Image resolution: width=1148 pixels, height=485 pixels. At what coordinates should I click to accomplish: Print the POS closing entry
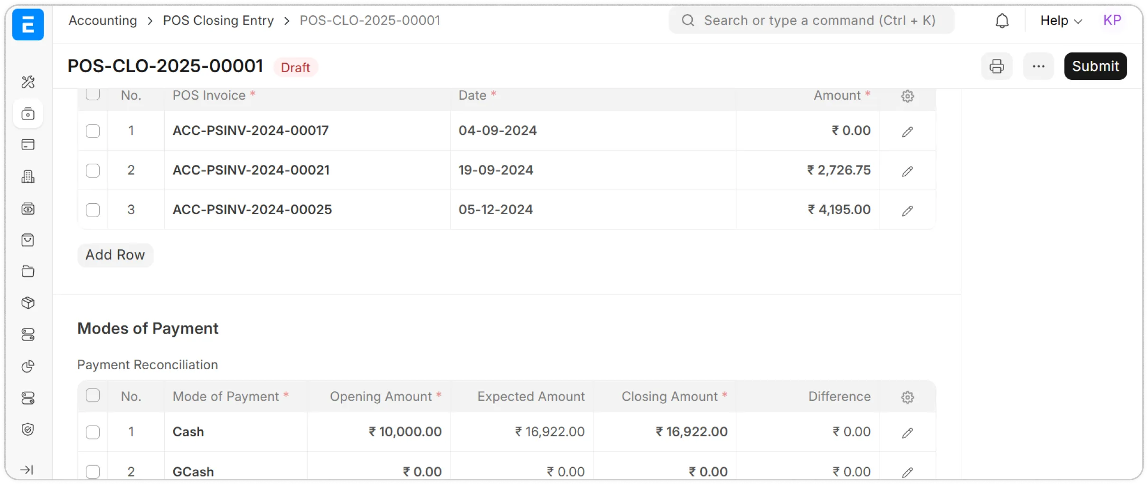(x=997, y=66)
